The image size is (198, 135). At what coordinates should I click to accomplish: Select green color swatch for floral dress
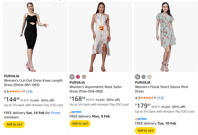click(143, 77)
